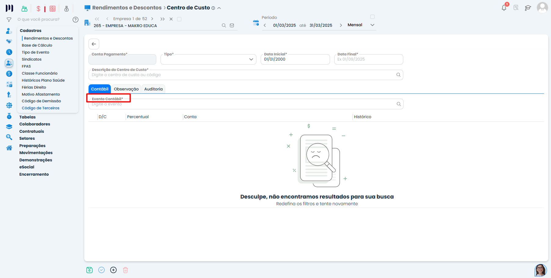Screen dimensions: 551x278
Task: Click the add new record plus icon
Action: pyautogui.click(x=113, y=270)
